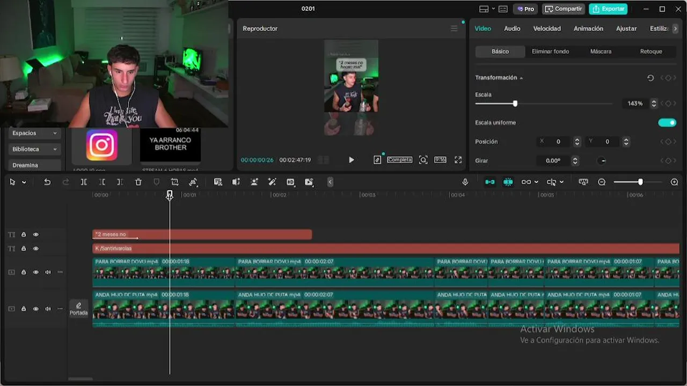The width and height of the screenshot is (687, 386).
Task: Click the Girar rotation dial
Action: (x=602, y=161)
